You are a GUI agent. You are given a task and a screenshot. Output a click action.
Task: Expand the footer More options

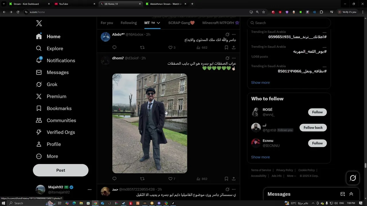coord(292,176)
